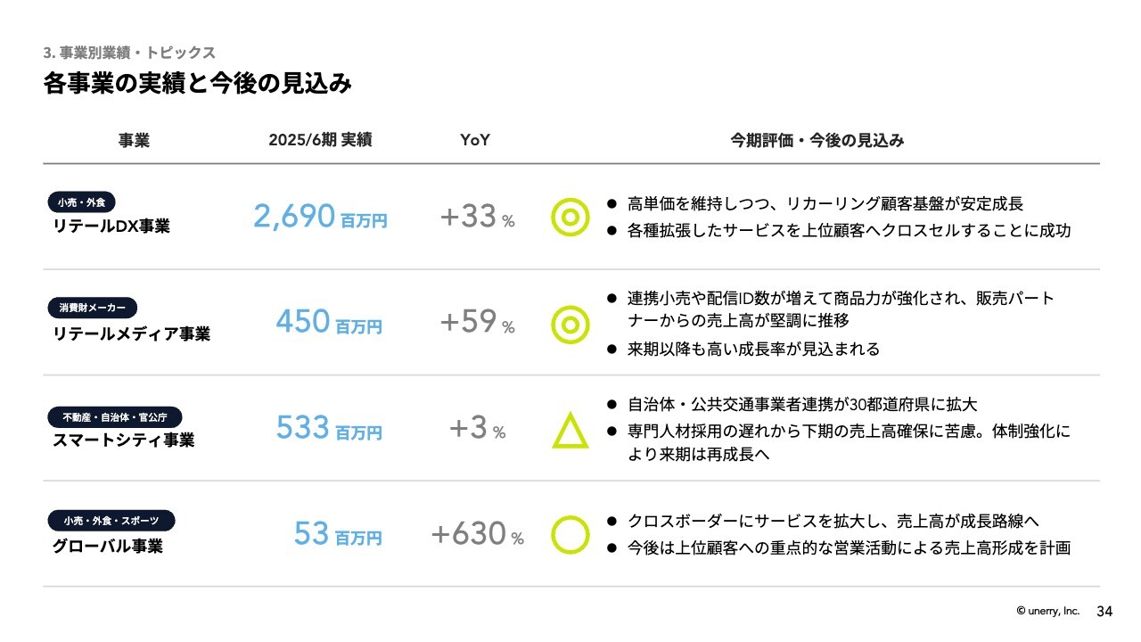The width and height of the screenshot is (1141, 642).
Task: Click the 450 百万円 revenue figure
Action: [329, 322]
